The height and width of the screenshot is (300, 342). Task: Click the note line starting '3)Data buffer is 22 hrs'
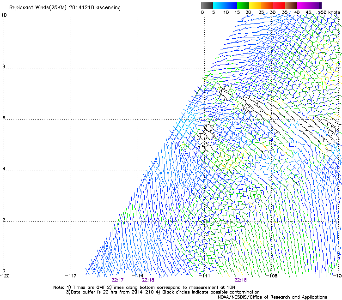[163, 292]
